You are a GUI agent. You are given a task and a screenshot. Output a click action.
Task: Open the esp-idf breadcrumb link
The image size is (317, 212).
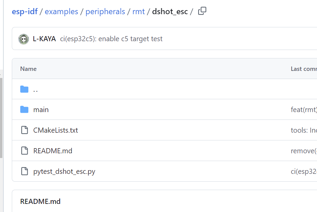click(25, 11)
